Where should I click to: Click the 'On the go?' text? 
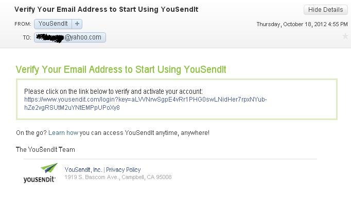[x=31, y=133]
